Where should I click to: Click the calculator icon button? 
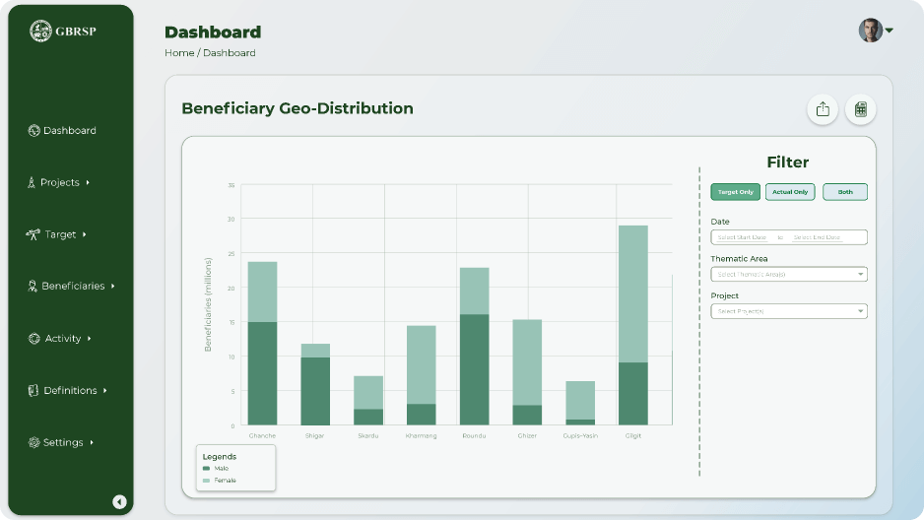tap(860, 109)
